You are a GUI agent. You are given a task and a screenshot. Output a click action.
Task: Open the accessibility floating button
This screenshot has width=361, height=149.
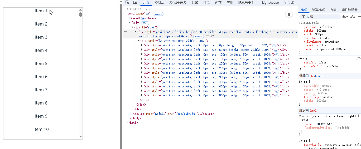(x=289, y=14)
